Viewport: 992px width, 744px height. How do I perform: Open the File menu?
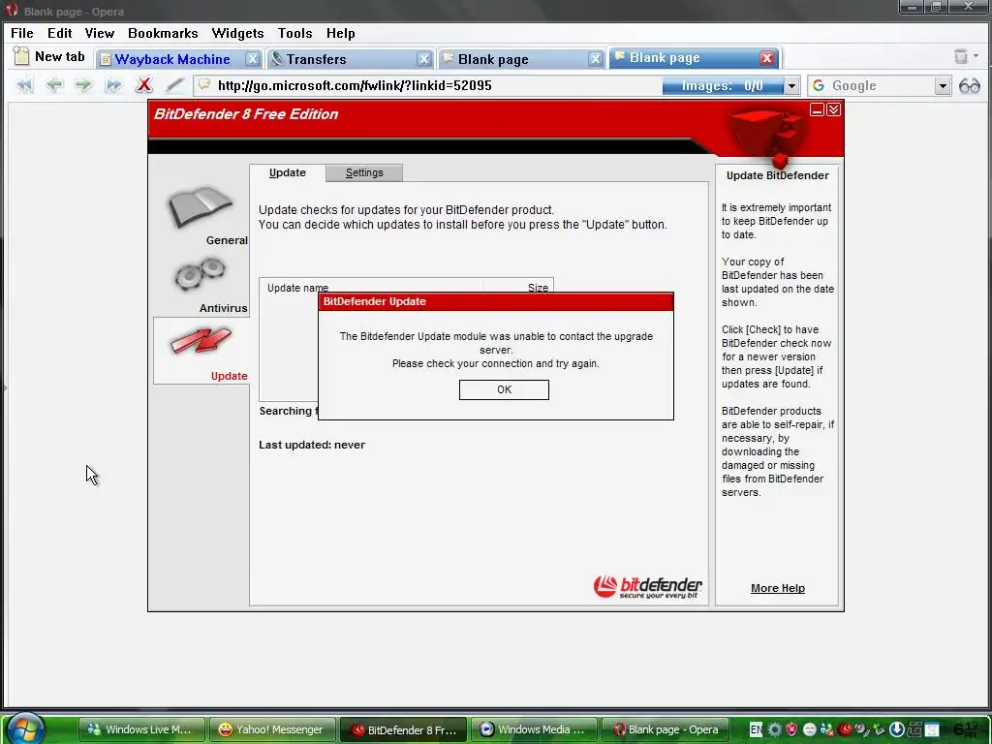tap(22, 33)
